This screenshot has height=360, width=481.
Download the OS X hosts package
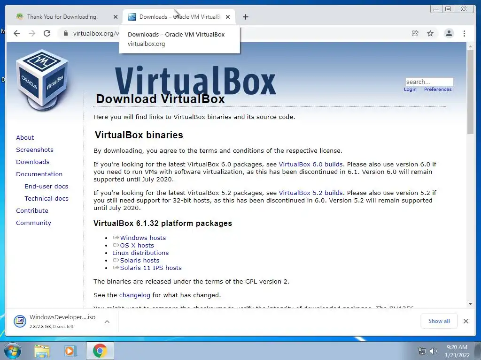pos(137,246)
